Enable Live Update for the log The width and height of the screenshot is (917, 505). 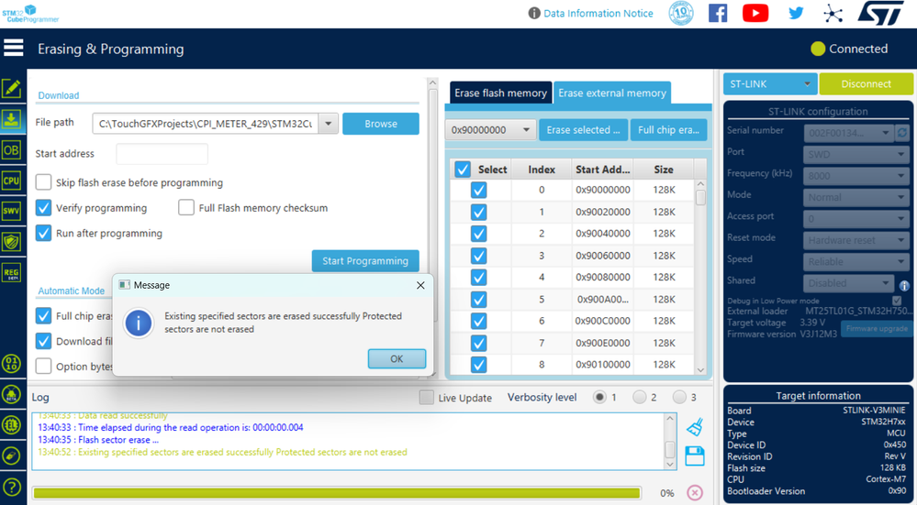click(427, 397)
